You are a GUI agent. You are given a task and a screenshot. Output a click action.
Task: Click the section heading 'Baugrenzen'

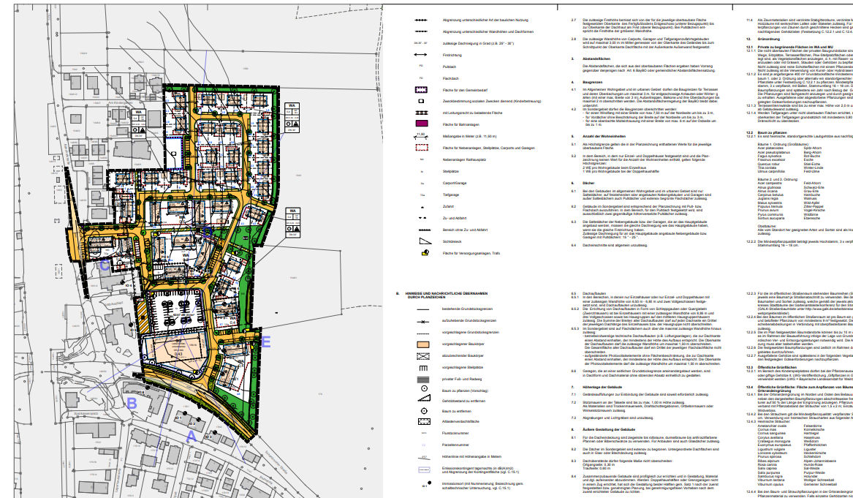click(592, 82)
